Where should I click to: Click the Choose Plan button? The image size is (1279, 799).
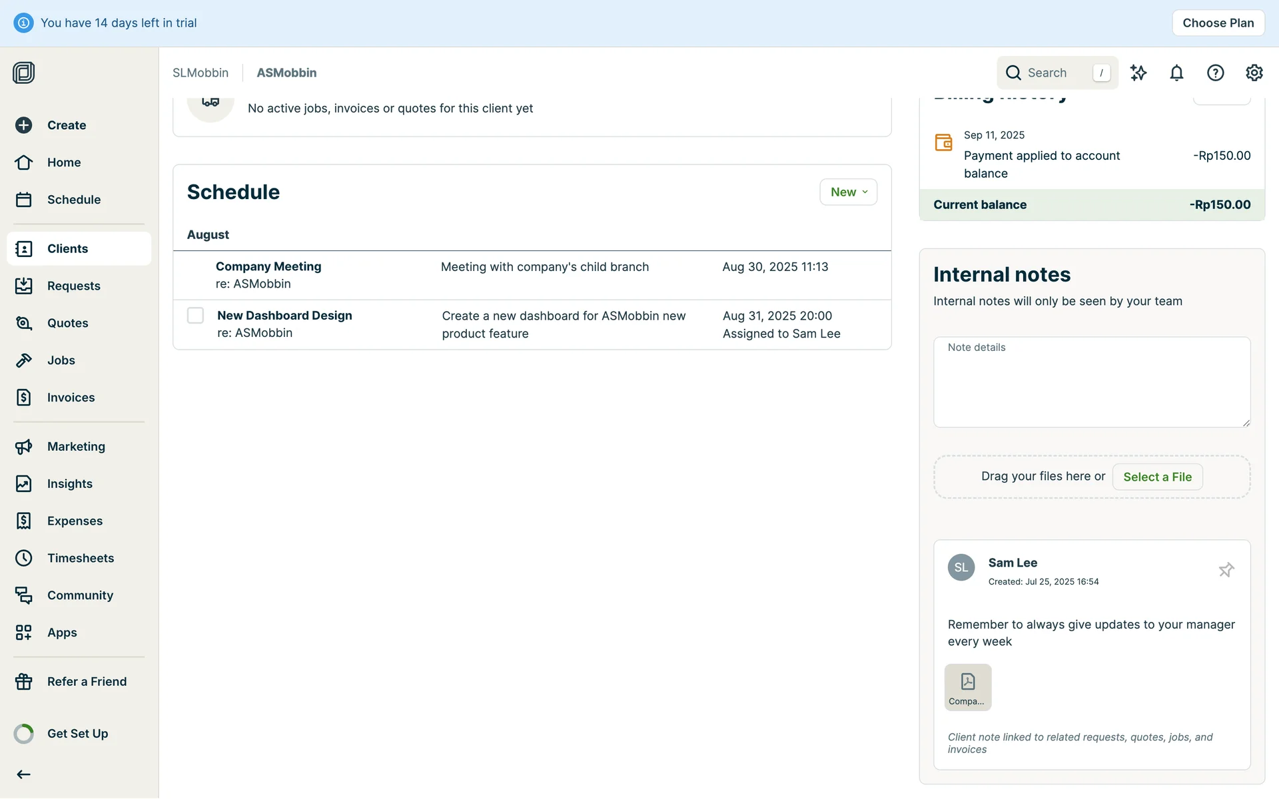[1218, 23]
